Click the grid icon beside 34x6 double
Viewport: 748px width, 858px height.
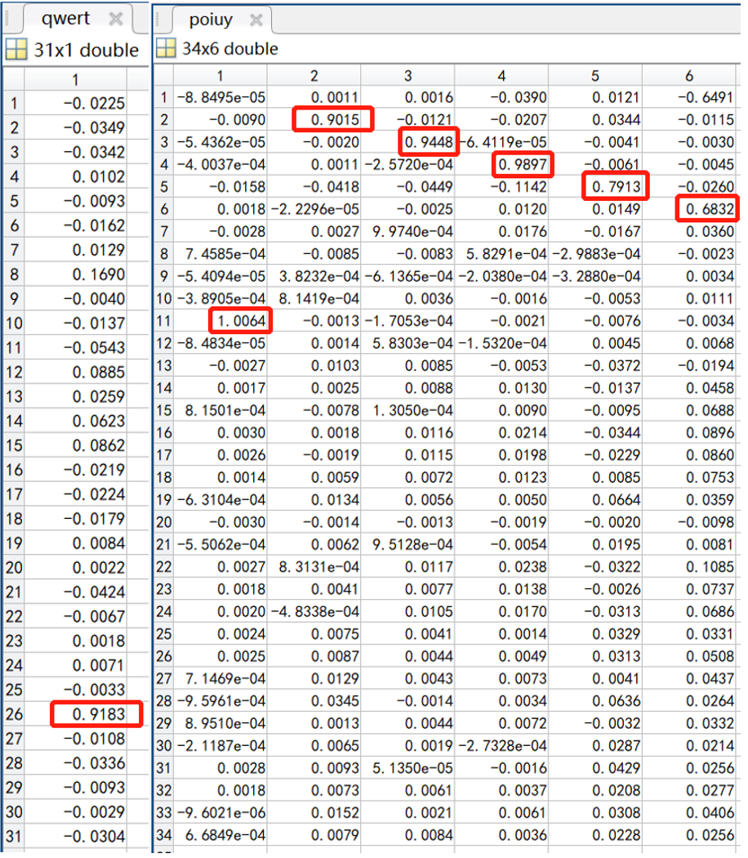pyautogui.click(x=166, y=48)
